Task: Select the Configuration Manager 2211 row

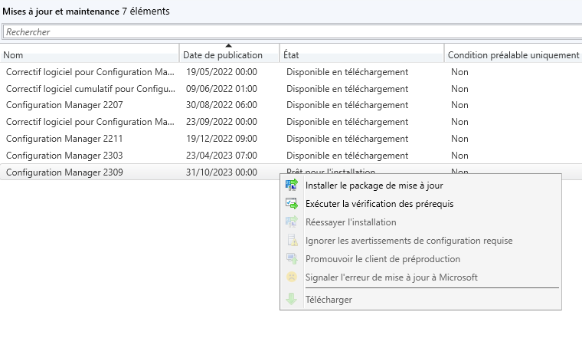Action: [x=64, y=139]
